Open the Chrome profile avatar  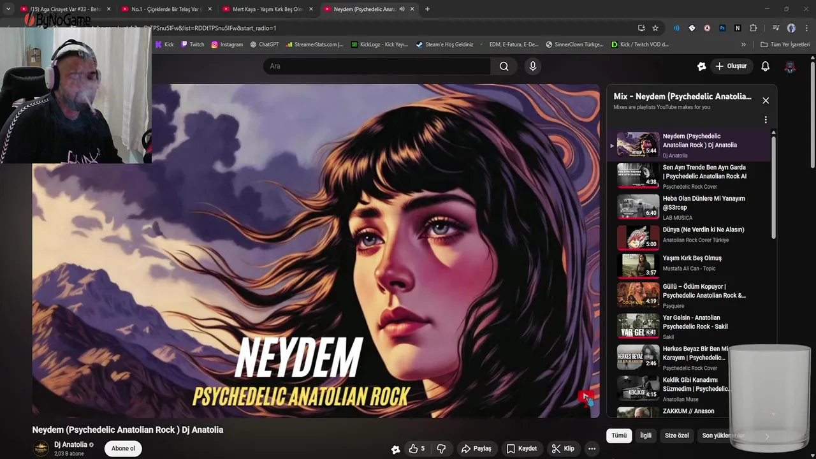791,28
